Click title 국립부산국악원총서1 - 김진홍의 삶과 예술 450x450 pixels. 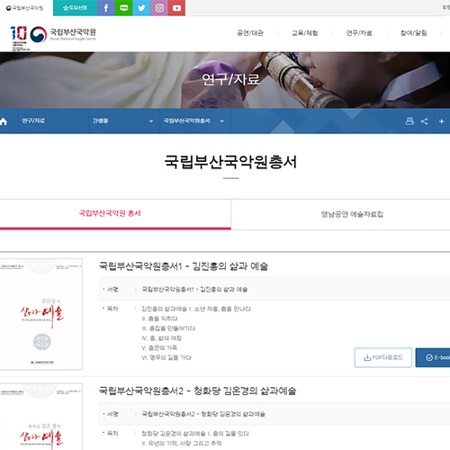click(x=184, y=266)
